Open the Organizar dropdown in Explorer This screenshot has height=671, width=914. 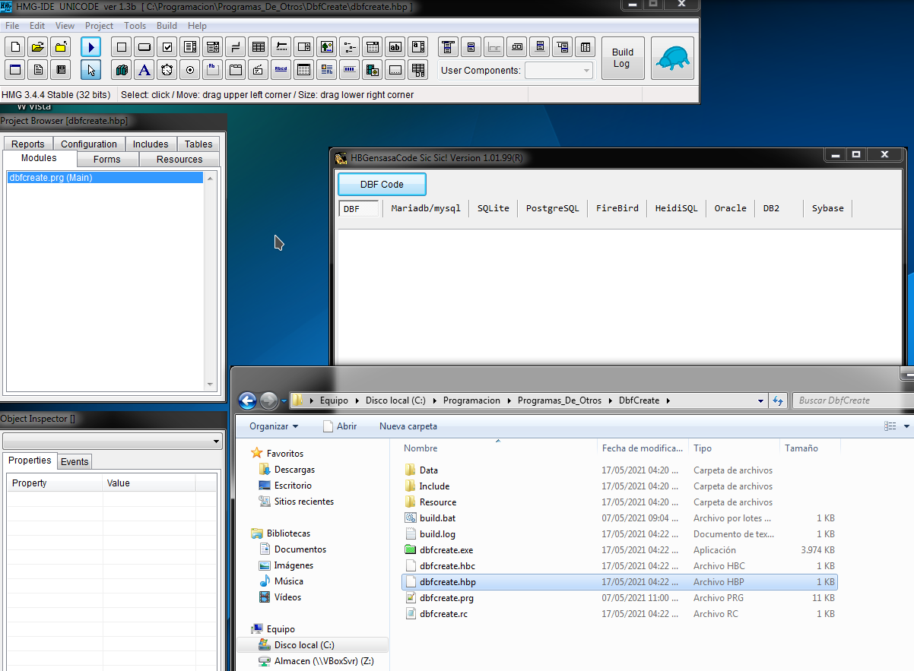coord(272,426)
